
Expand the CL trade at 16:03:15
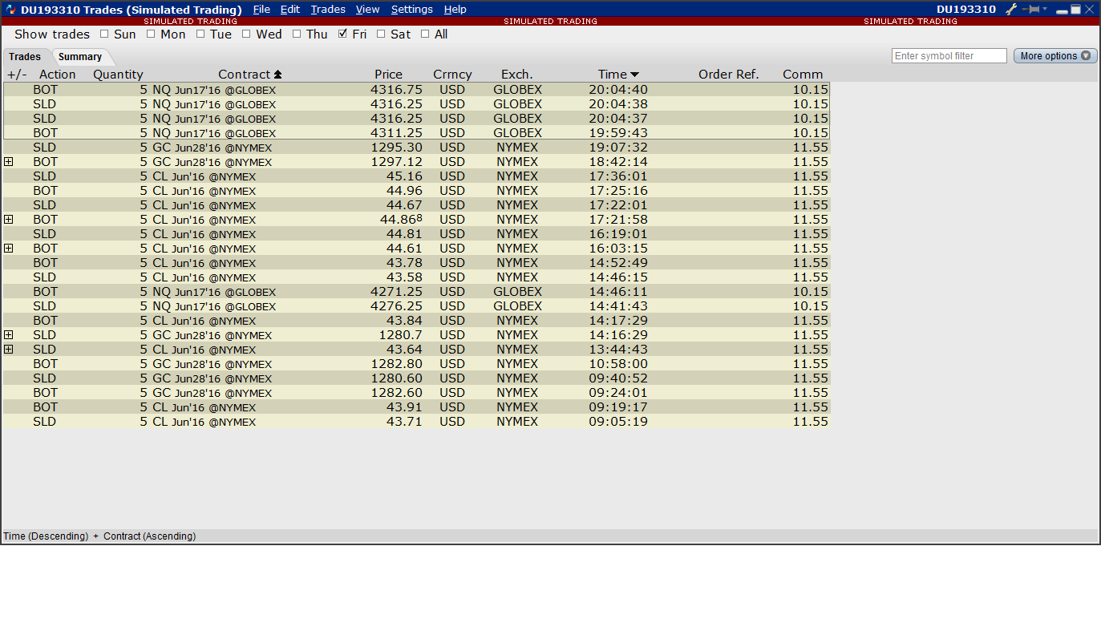click(9, 249)
